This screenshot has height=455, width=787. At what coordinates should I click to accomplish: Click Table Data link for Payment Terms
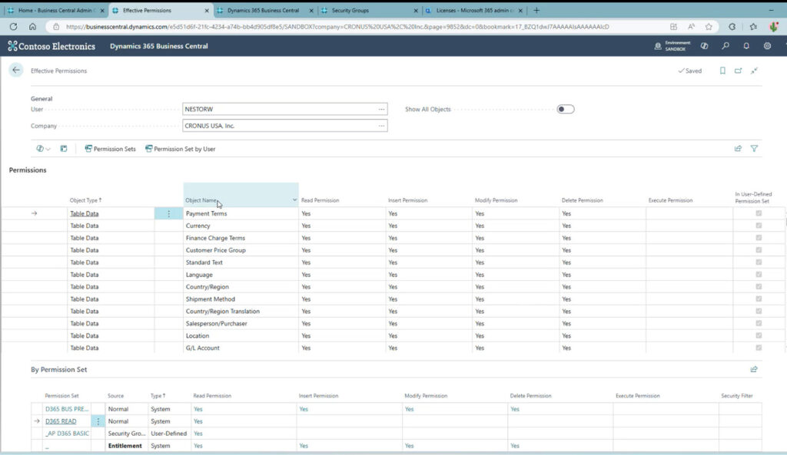pos(85,213)
